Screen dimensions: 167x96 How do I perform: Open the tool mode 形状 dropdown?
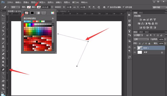(15, 7)
